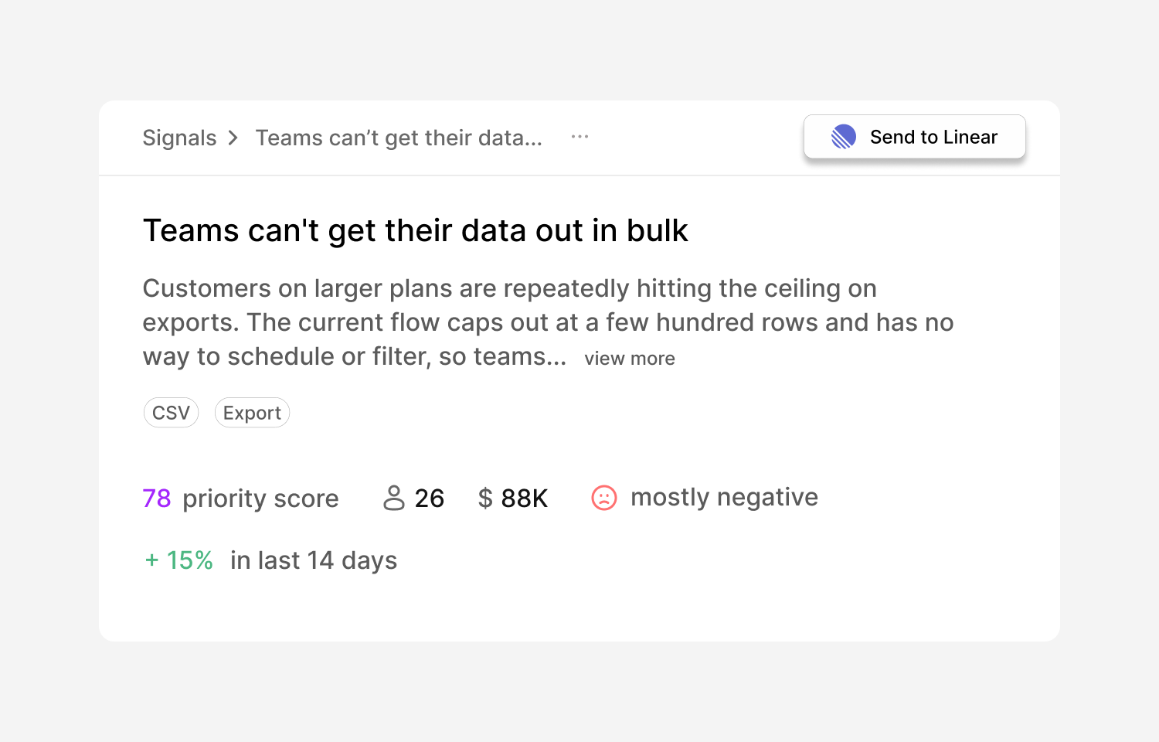This screenshot has width=1159, height=742.
Task: Select the Export tag
Action: [252, 413]
